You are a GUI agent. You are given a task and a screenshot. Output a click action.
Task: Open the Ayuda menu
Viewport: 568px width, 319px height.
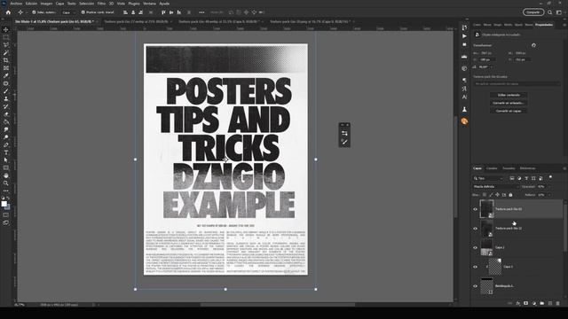(164, 4)
